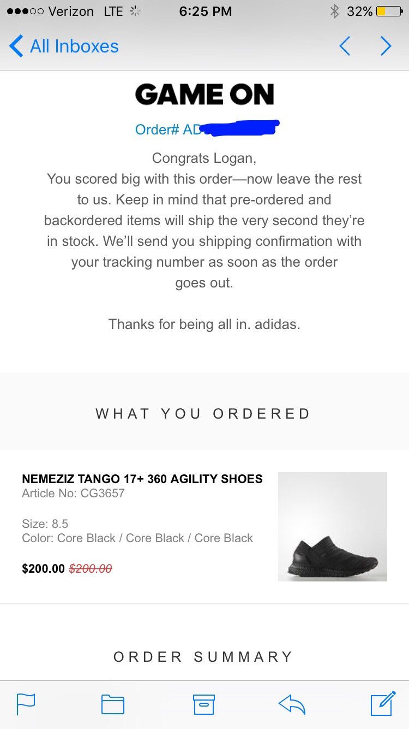Tap the Bluetooth status icon
Viewport: 409px width, 729px height.
point(335,11)
